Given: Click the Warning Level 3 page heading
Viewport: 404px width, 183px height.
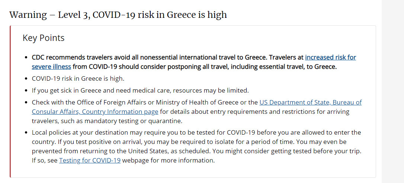Looking at the screenshot, I should tap(118, 15).
